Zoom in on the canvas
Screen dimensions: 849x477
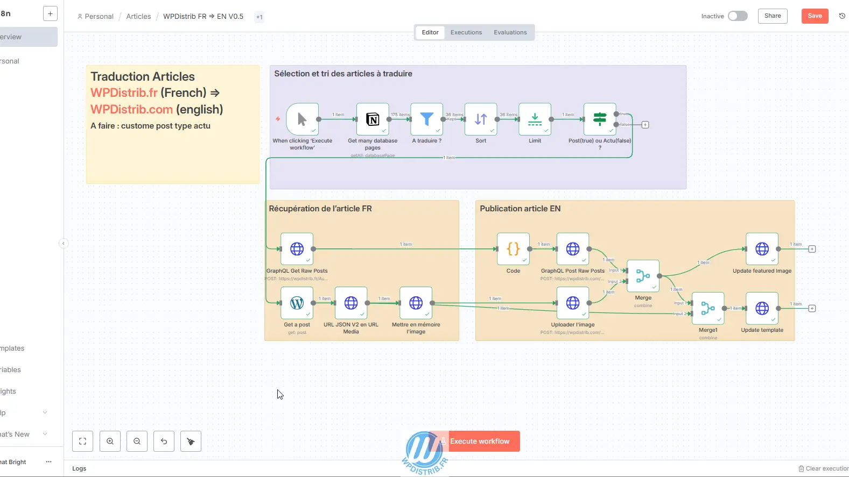point(110,441)
